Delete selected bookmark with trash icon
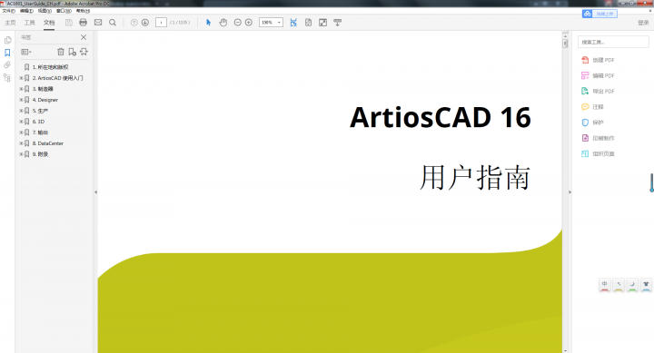This screenshot has width=654, height=353. pos(61,52)
